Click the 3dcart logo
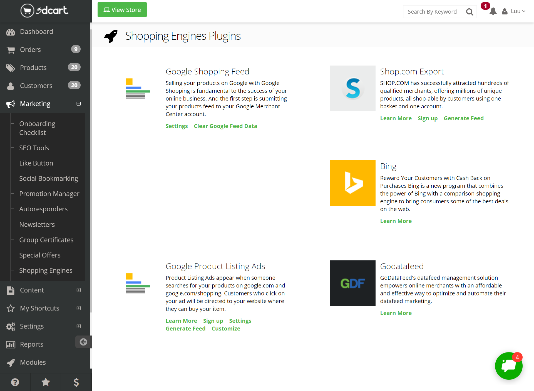 point(44,11)
